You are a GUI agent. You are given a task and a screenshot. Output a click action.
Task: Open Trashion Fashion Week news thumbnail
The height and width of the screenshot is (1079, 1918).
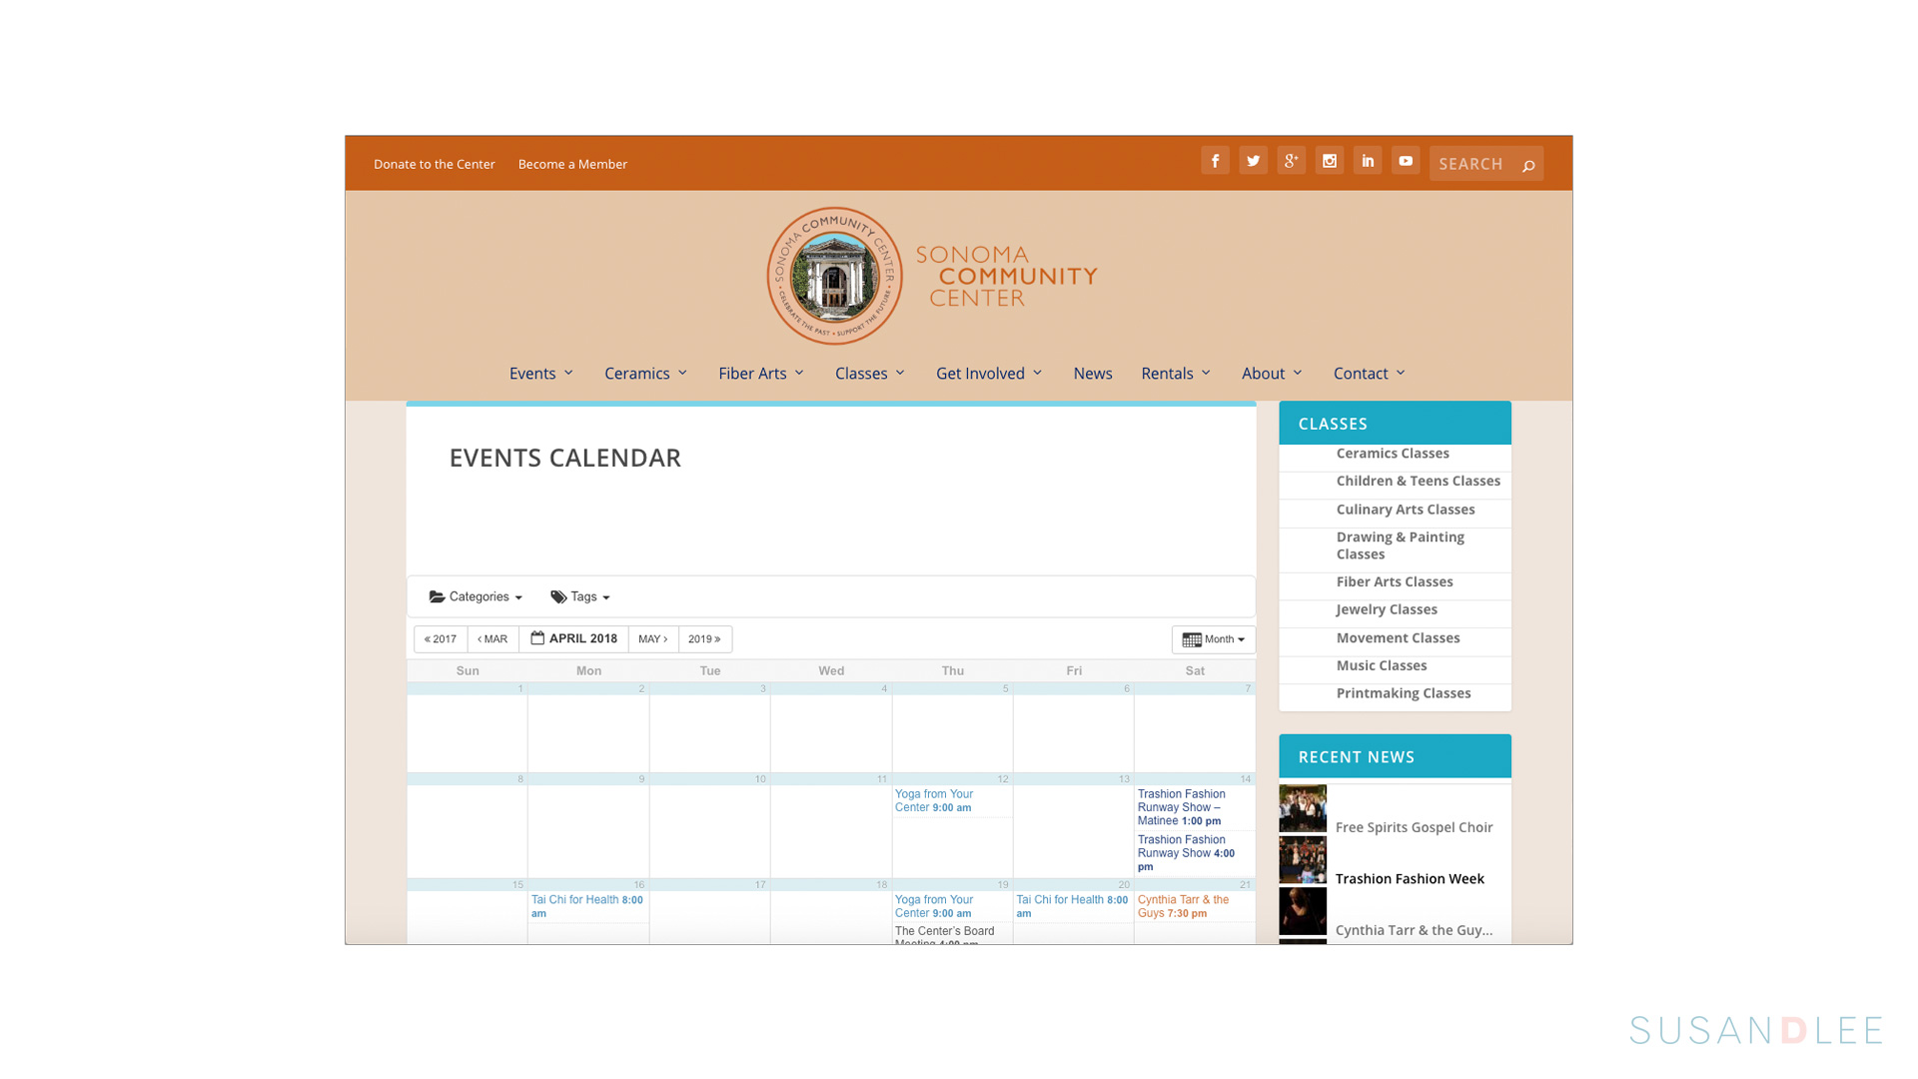tap(1302, 860)
